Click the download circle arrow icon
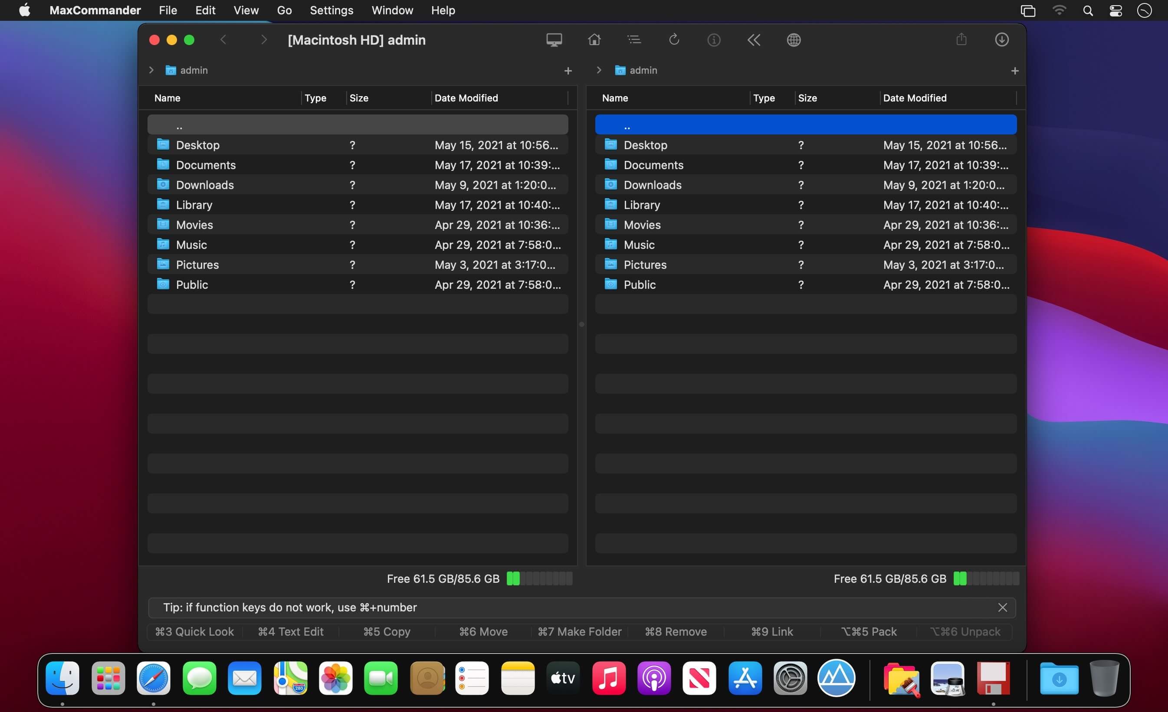The height and width of the screenshot is (712, 1168). click(x=1001, y=40)
